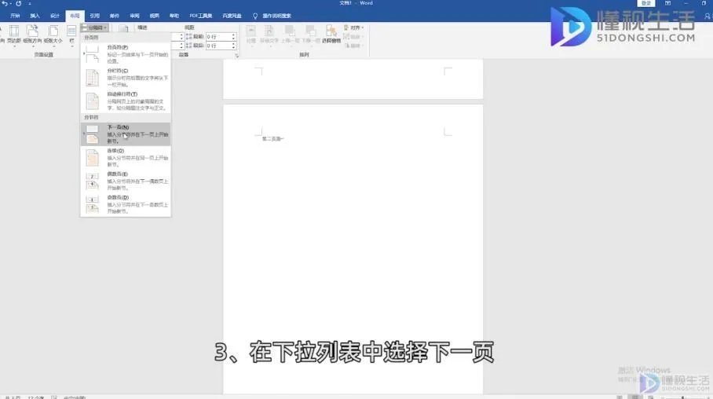Click the 排列 group label
The height and width of the screenshot is (399, 713).
click(304, 55)
